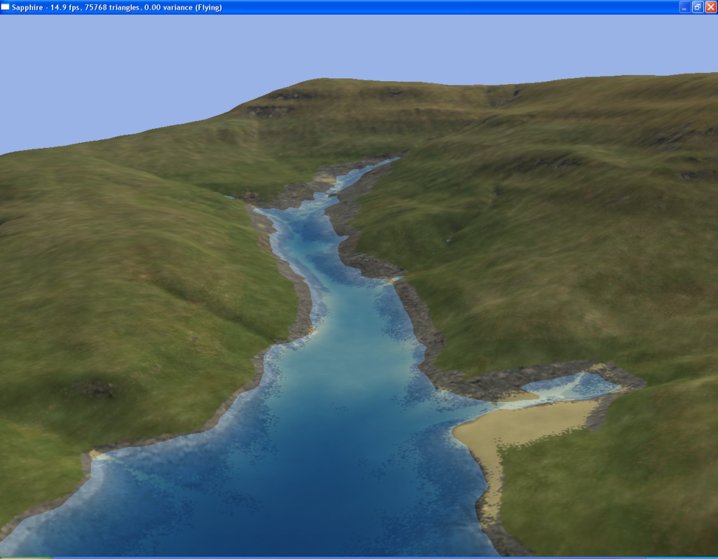This screenshot has width=718, height=559.
Task: Click the Sapphire application icon in title bar
Action: [6, 7]
